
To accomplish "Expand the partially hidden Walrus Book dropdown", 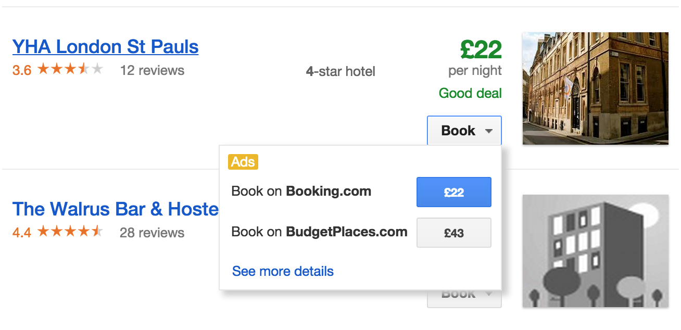I will [x=464, y=299].
